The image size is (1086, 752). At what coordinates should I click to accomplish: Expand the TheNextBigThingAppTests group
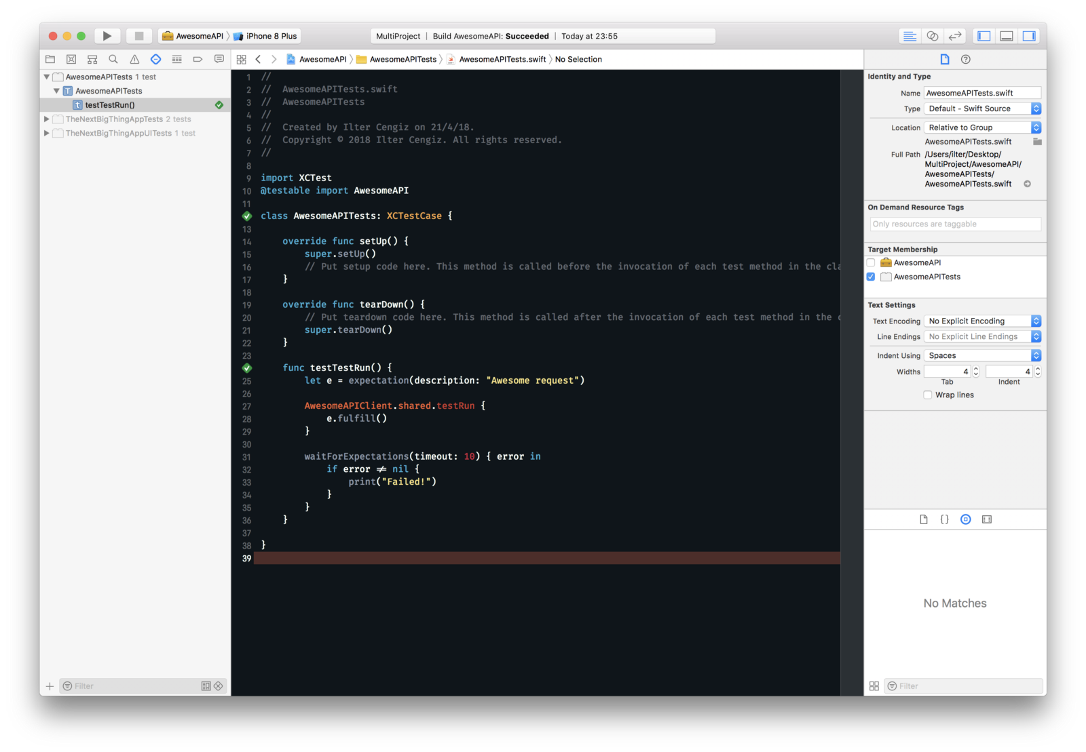coord(47,119)
